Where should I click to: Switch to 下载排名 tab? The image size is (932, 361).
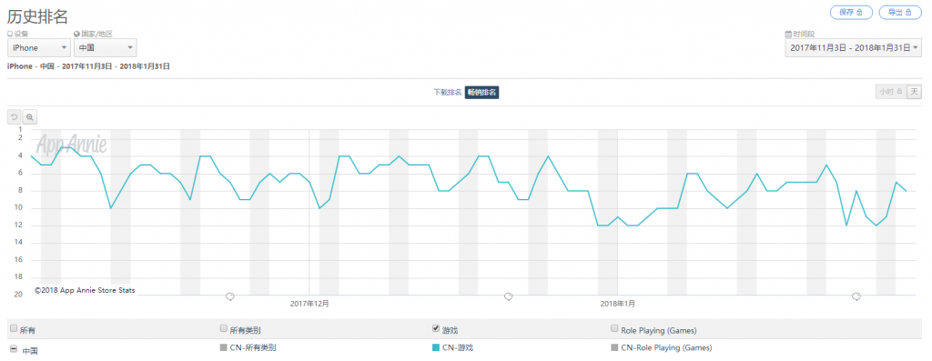pos(448,92)
